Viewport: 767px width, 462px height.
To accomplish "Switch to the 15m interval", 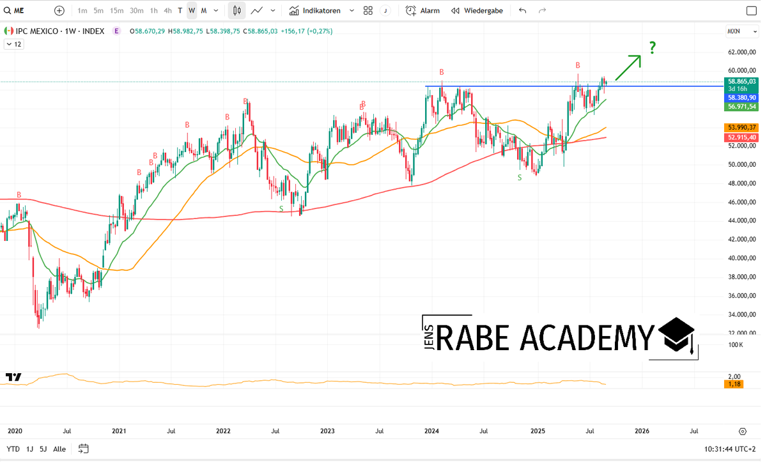I will click(x=116, y=10).
